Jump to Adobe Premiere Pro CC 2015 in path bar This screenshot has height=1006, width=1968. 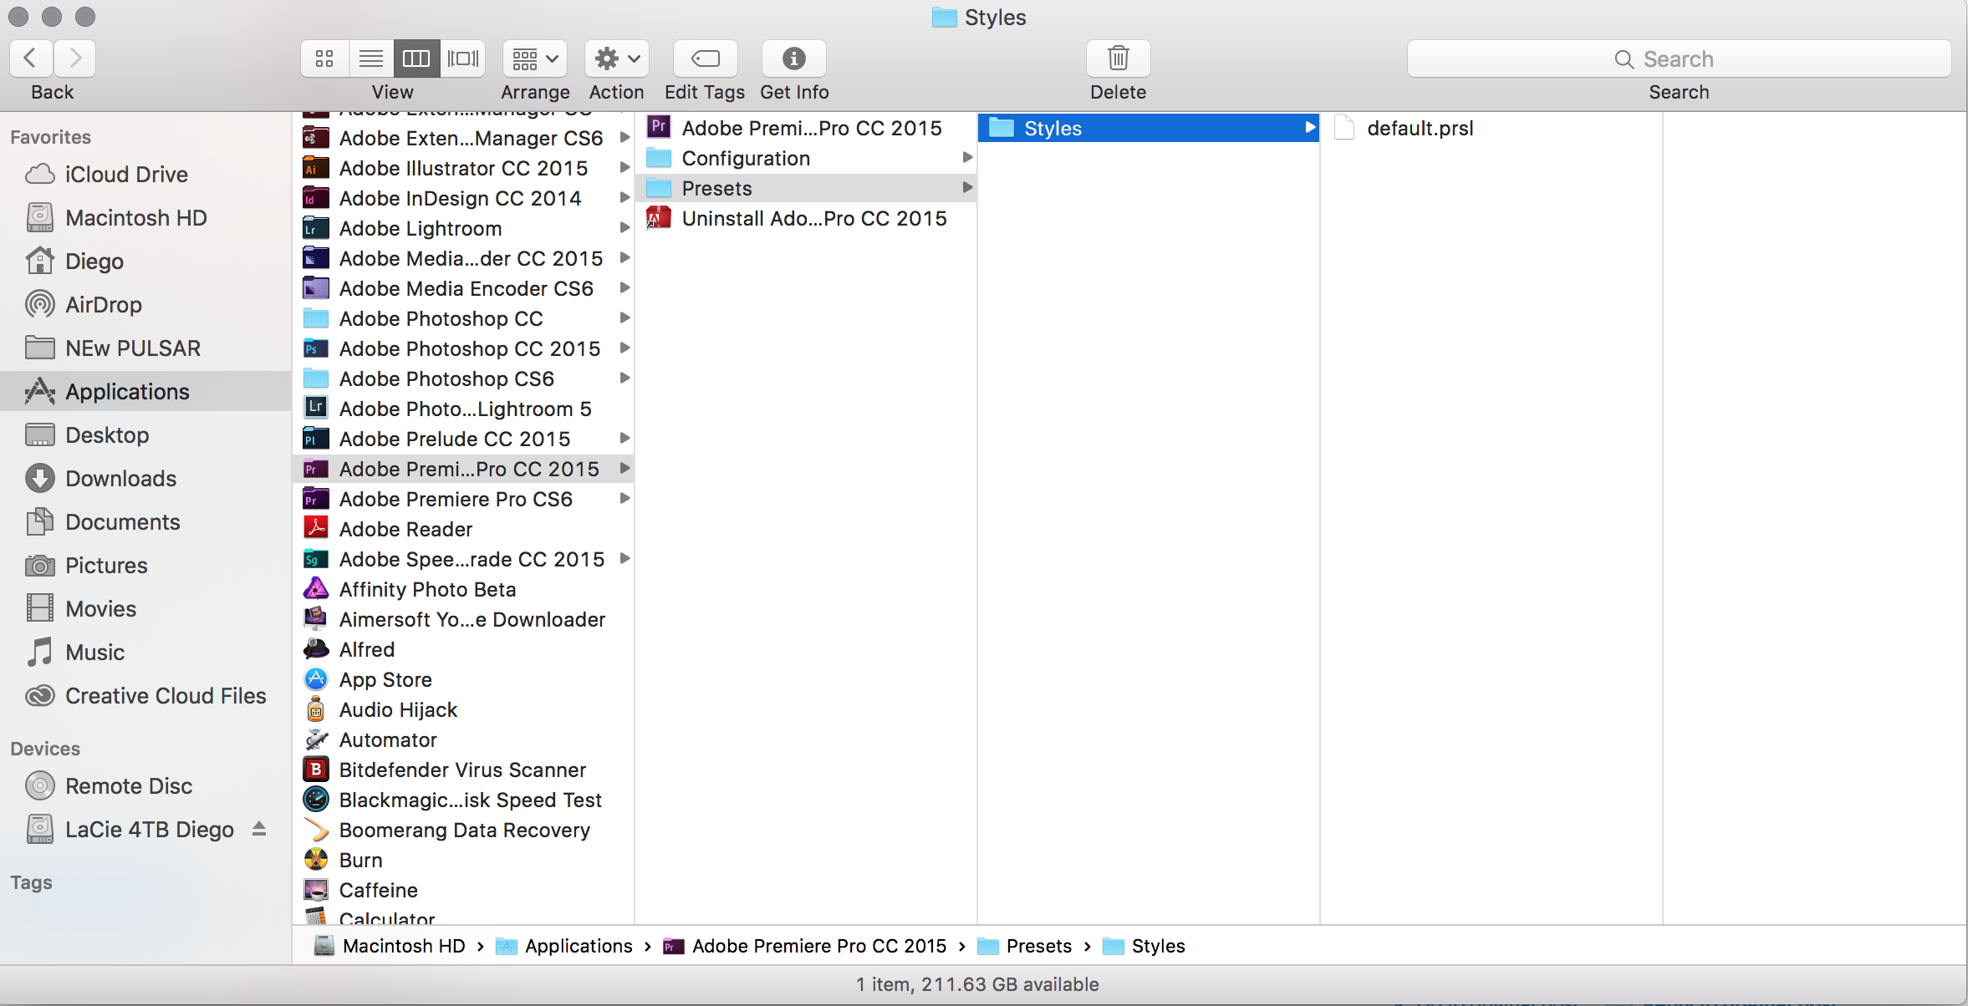pyautogui.click(x=804, y=946)
